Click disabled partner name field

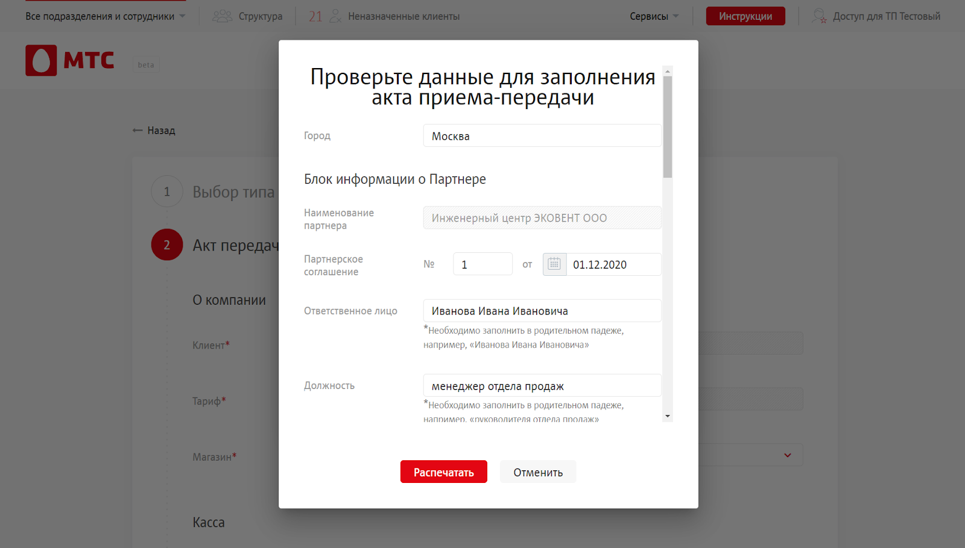542,218
